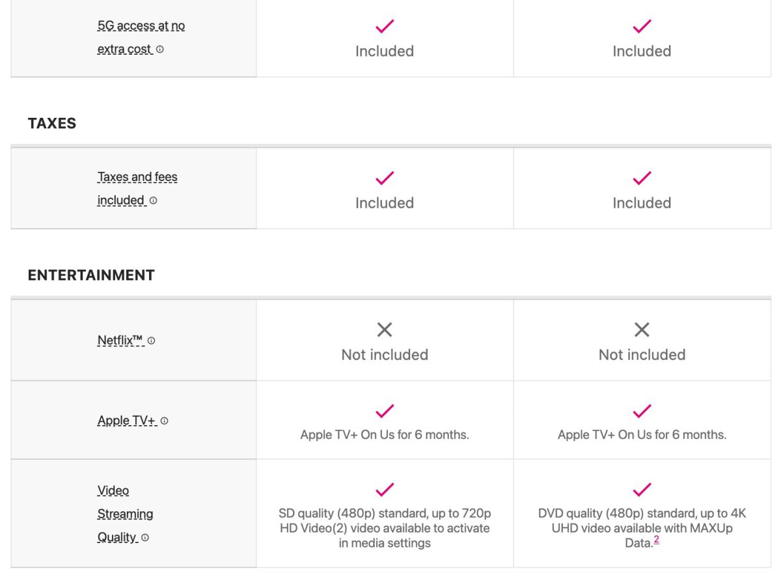The height and width of the screenshot is (586, 781).
Task: Click the TAXES section heading
Action: click(52, 124)
